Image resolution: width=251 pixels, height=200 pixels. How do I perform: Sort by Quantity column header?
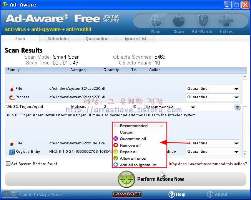111,70
